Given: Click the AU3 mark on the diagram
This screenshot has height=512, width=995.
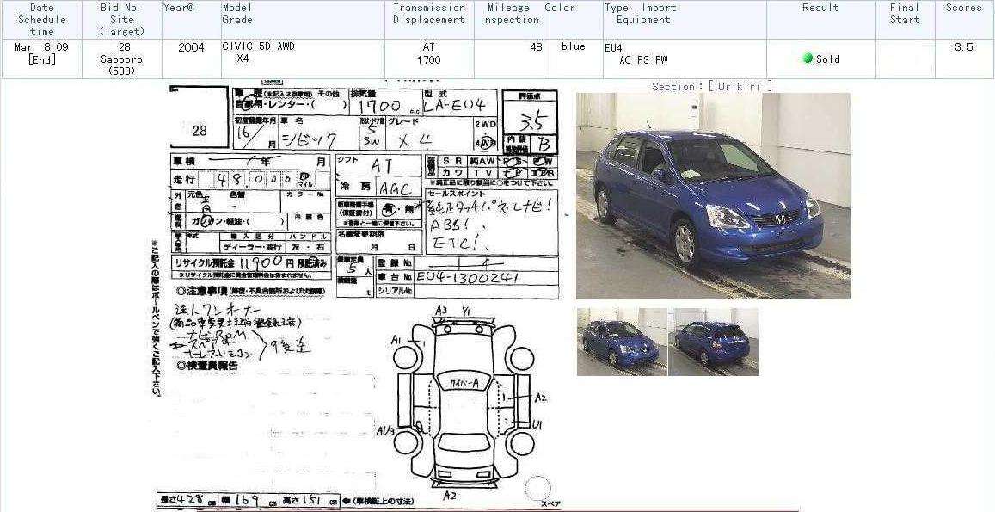Looking at the screenshot, I should pos(386,433).
